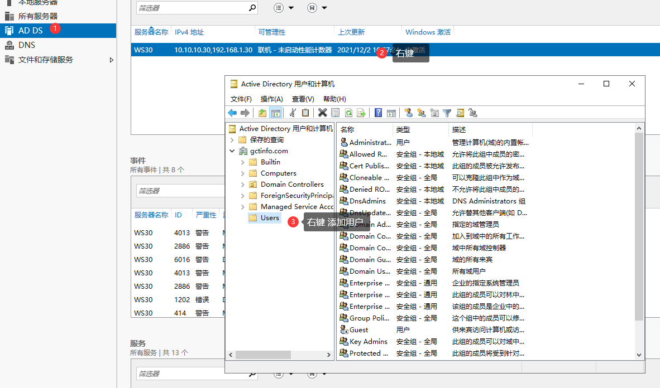Toggle the show/hide console tree button
The height and width of the screenshot is (388, 660).
tap(275, 113)
